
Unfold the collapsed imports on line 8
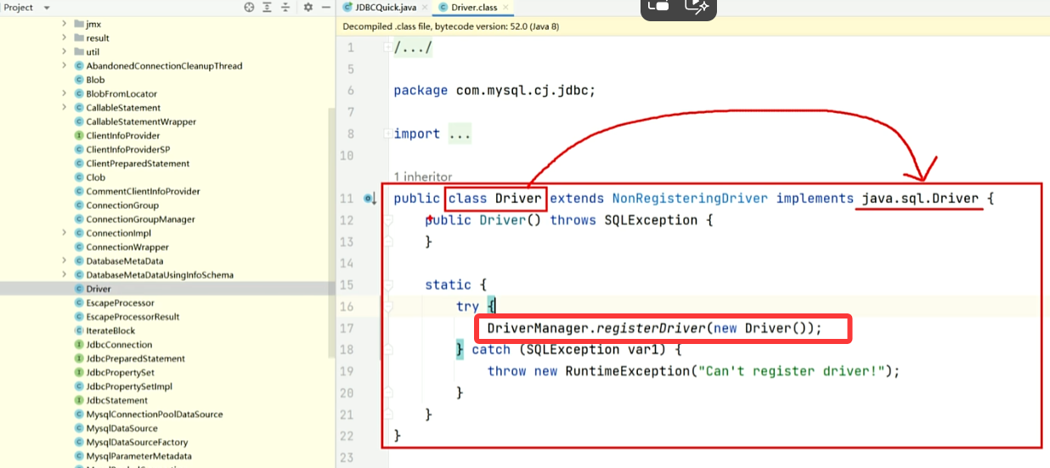coord(387,134)
